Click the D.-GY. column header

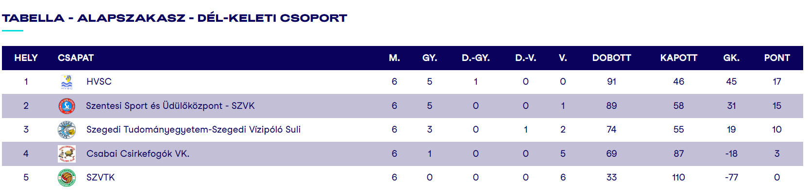[x=475, y=58]
